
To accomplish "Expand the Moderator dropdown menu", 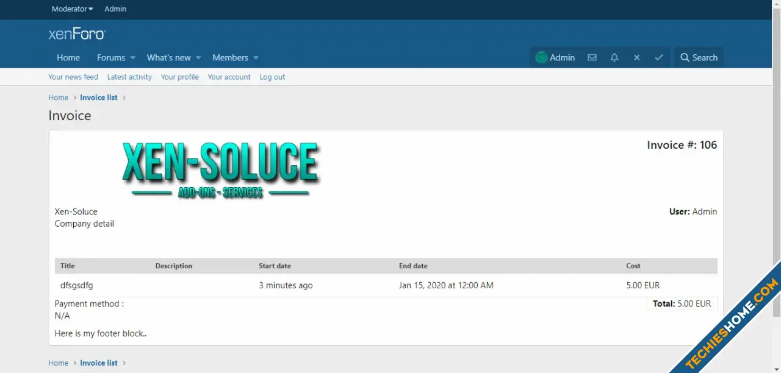I will pos(73,9).
